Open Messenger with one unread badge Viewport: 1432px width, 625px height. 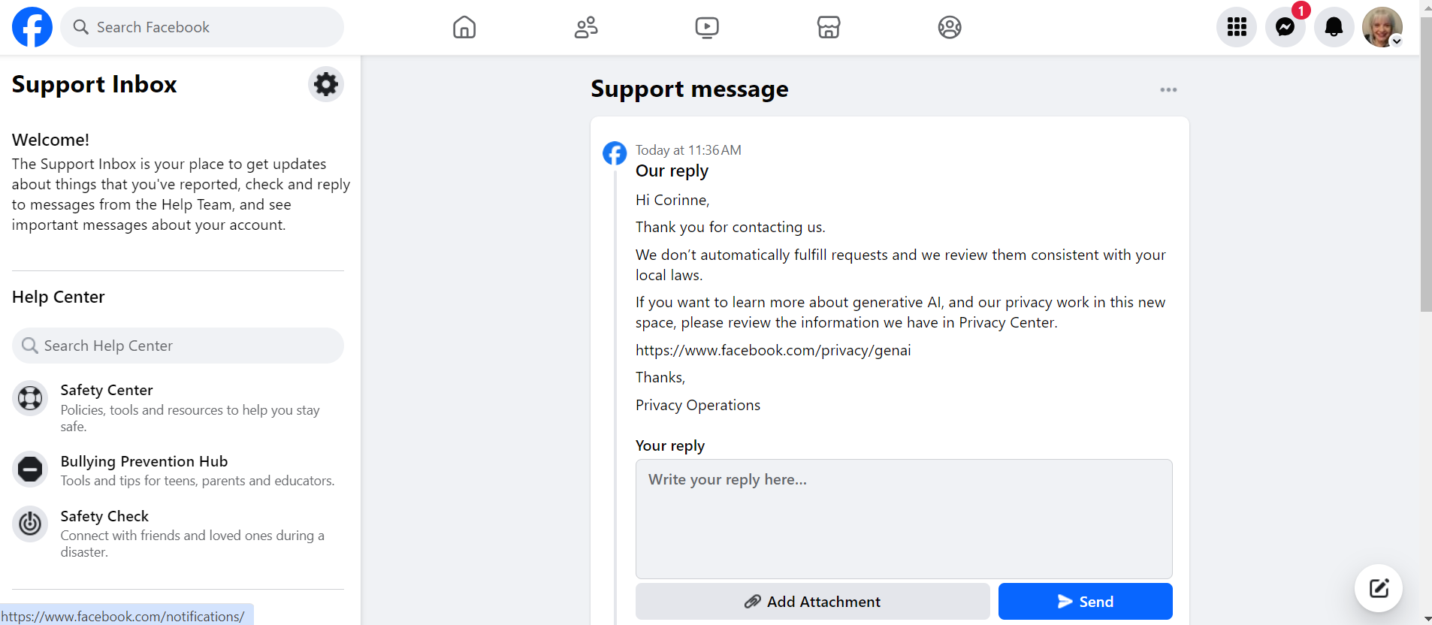click(1285, 27)
